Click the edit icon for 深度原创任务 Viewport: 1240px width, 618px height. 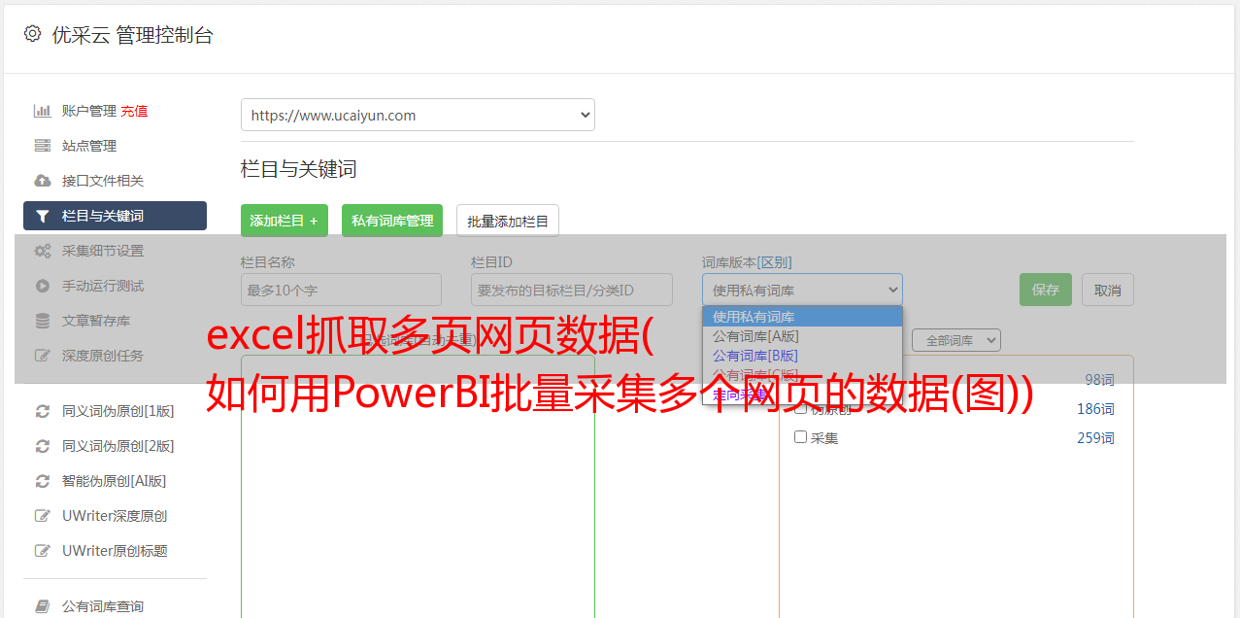43,356
